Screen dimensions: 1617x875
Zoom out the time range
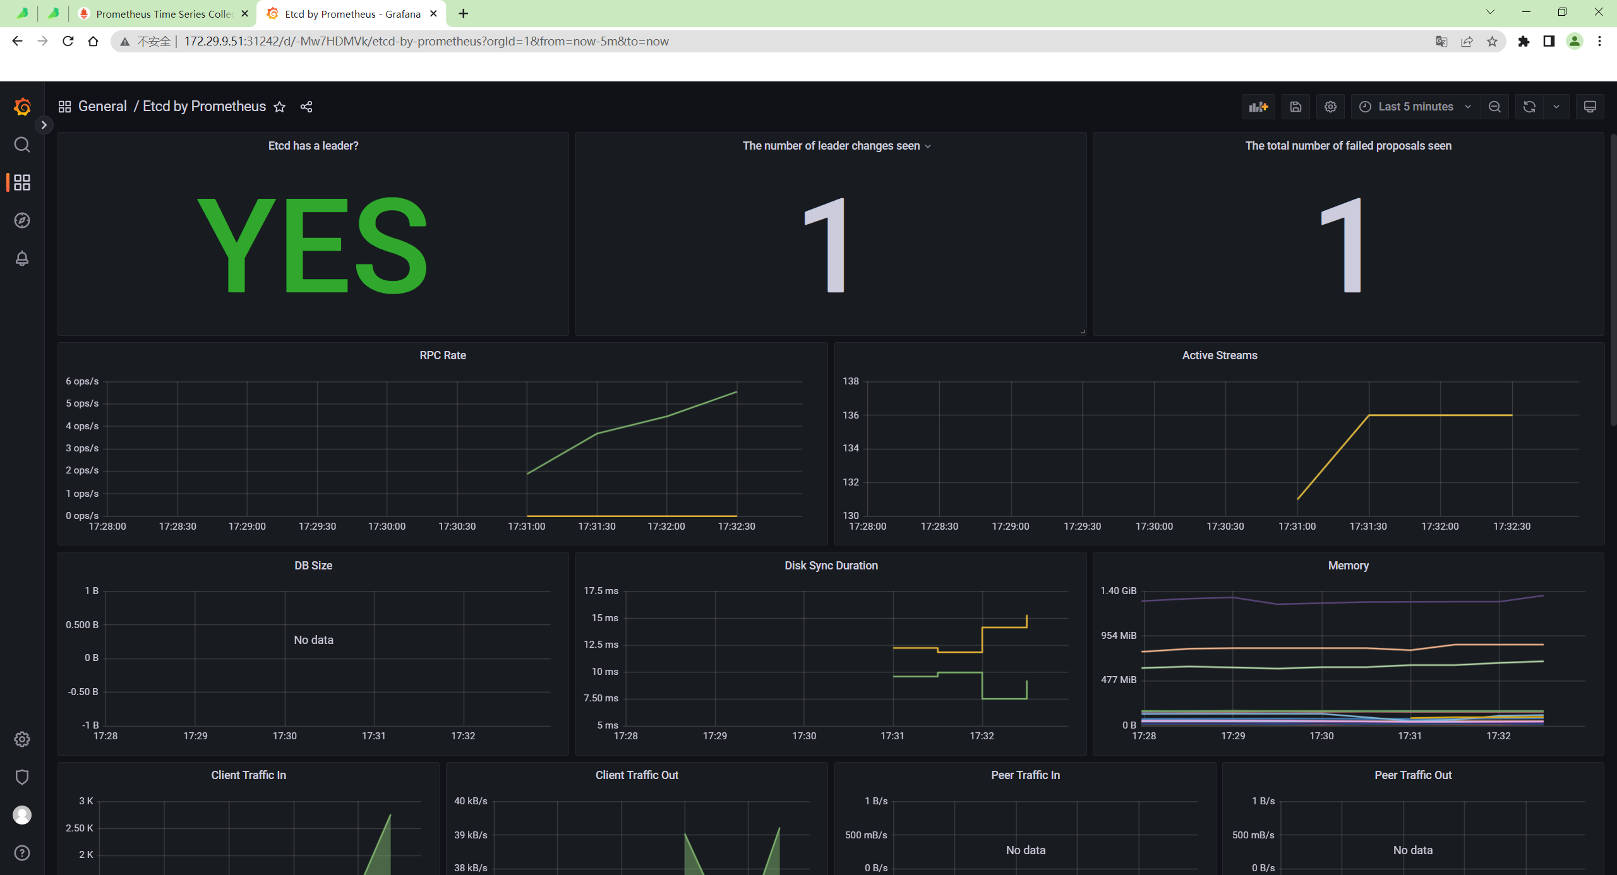1494,107
